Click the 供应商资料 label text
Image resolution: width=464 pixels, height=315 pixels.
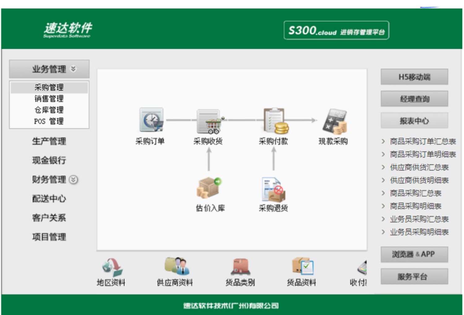coord(175,283)
